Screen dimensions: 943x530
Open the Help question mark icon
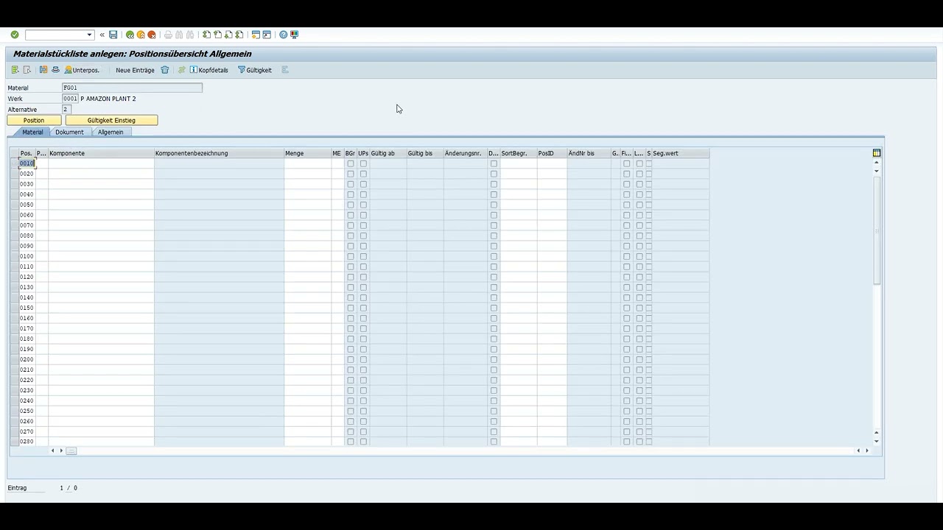(x=283, y=35)
